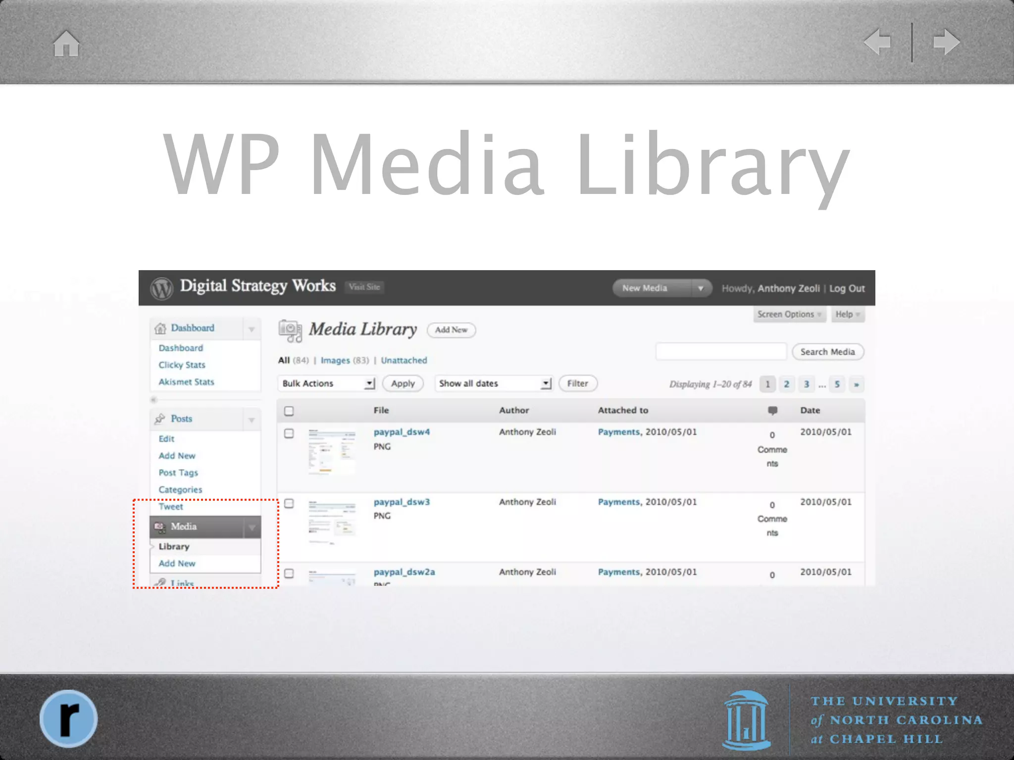The height and width of the screenshot is (760, 1014).
Task: Collapse the Posts menu arrow
Action: 252,420
